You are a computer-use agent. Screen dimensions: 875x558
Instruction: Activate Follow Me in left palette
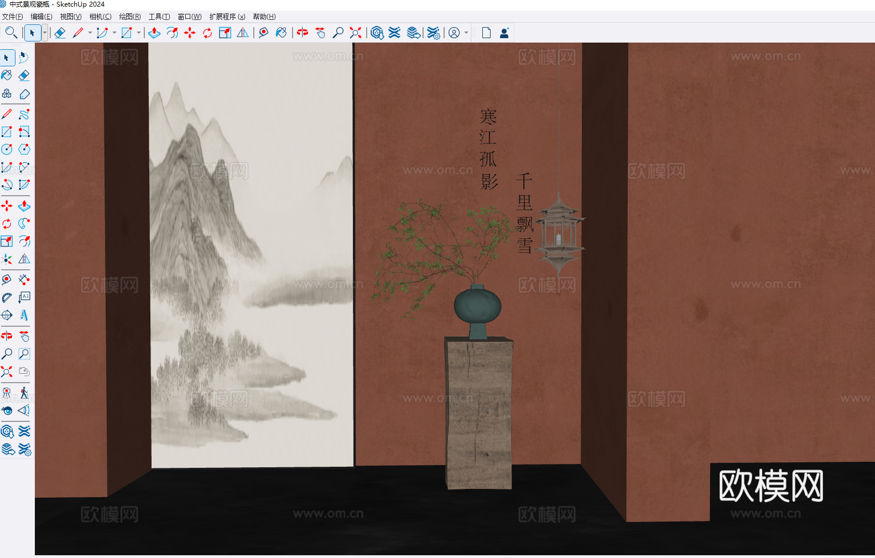point(24,223)
